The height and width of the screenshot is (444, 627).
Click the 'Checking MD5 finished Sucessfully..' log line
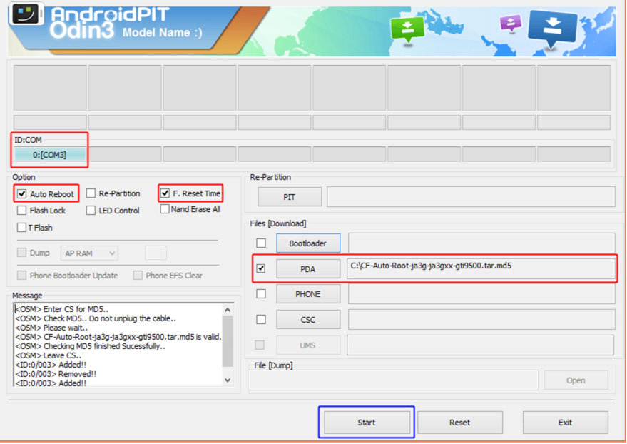point(91,346)
